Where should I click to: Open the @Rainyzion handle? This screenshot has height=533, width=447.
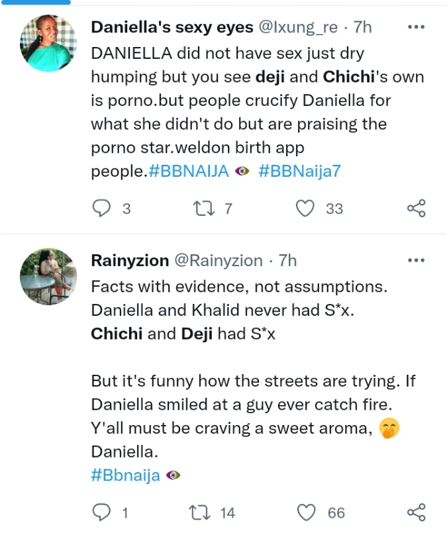coord(218,261)
